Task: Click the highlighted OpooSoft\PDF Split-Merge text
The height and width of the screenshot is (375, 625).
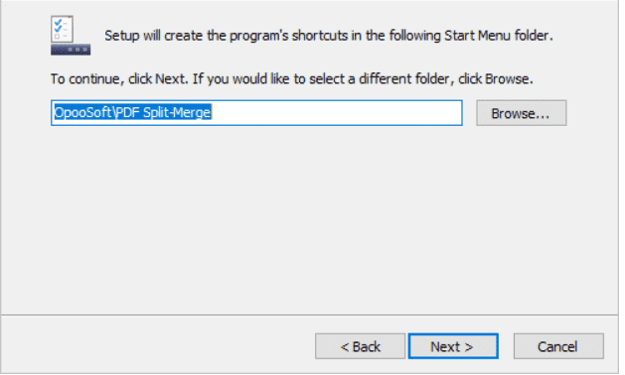Action: click(133, 113)
